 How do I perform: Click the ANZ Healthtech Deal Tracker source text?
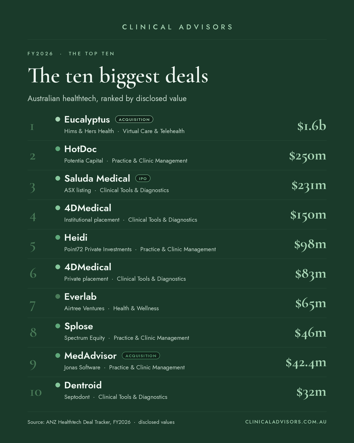click(79, 422)
